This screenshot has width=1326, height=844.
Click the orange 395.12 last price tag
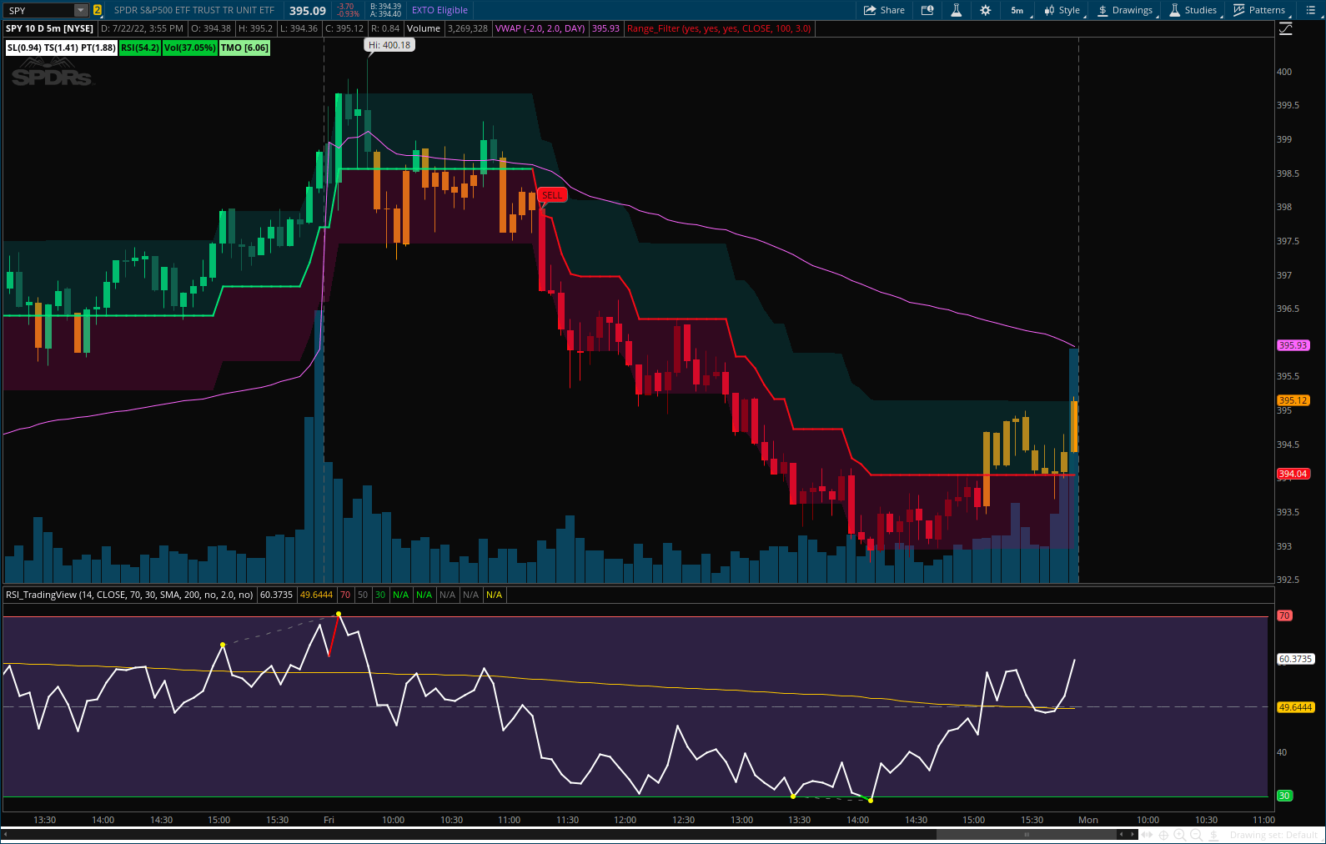[x=1293, y=400]
